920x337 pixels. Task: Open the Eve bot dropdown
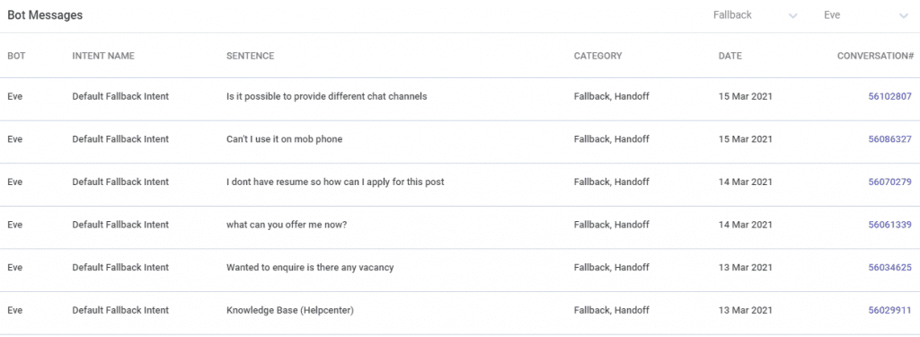865,16
